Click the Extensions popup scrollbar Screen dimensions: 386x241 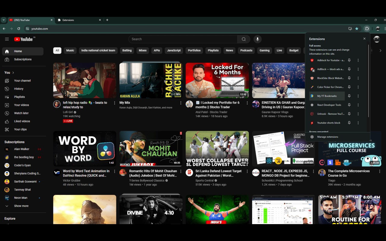click(x=369, y=81)
